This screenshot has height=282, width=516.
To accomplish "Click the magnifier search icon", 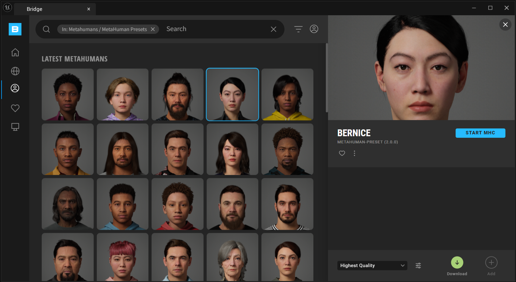I will (x=46, y=29).
